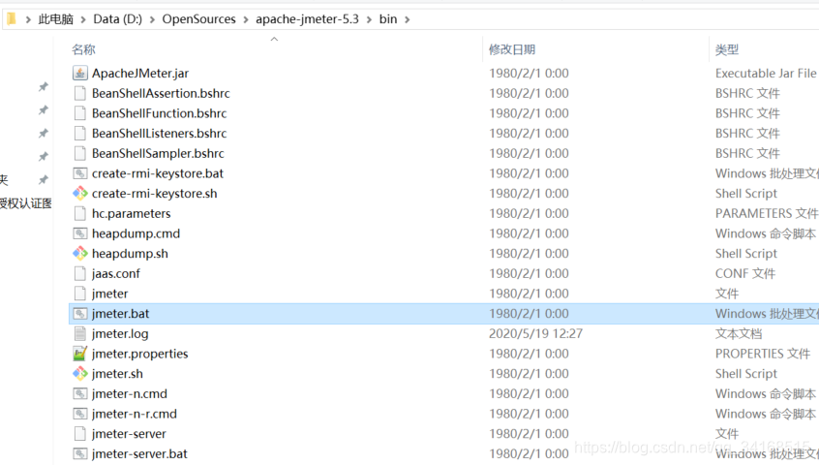Navigate to apache-jmeter-5.3 breadcrumb folder
Screen dimensions: 819x465
(307, 19)
